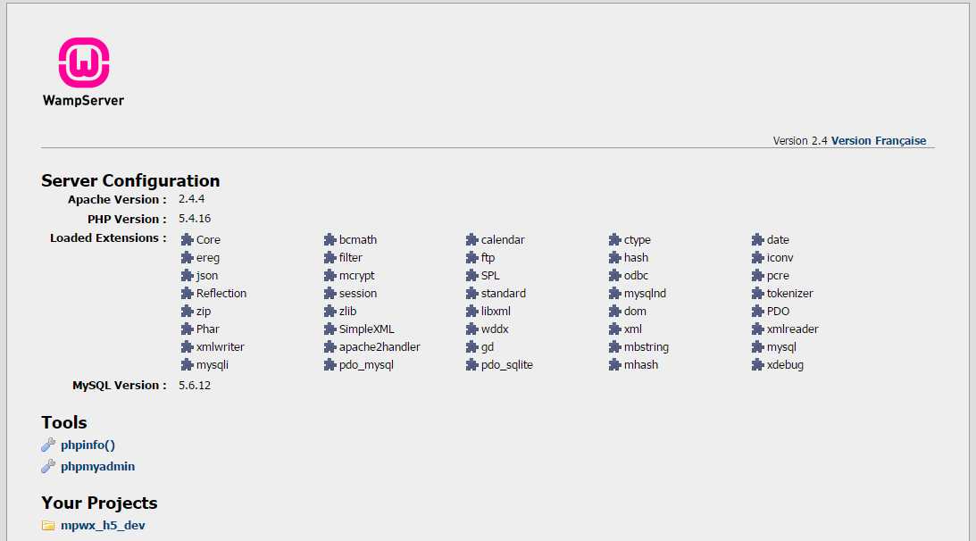Click the puzzle icon next to mbstring
The width and height of the screenshot is (976, 541).
point(615,347)
